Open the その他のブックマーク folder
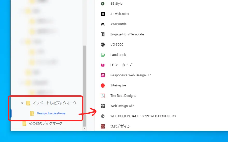This screenshot has height=142, width=228. coord(46,123)
